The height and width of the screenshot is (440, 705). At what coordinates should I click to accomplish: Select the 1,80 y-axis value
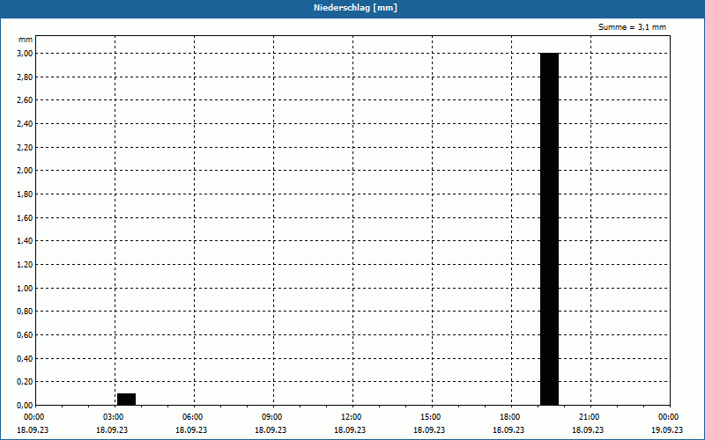coord(25,194)
